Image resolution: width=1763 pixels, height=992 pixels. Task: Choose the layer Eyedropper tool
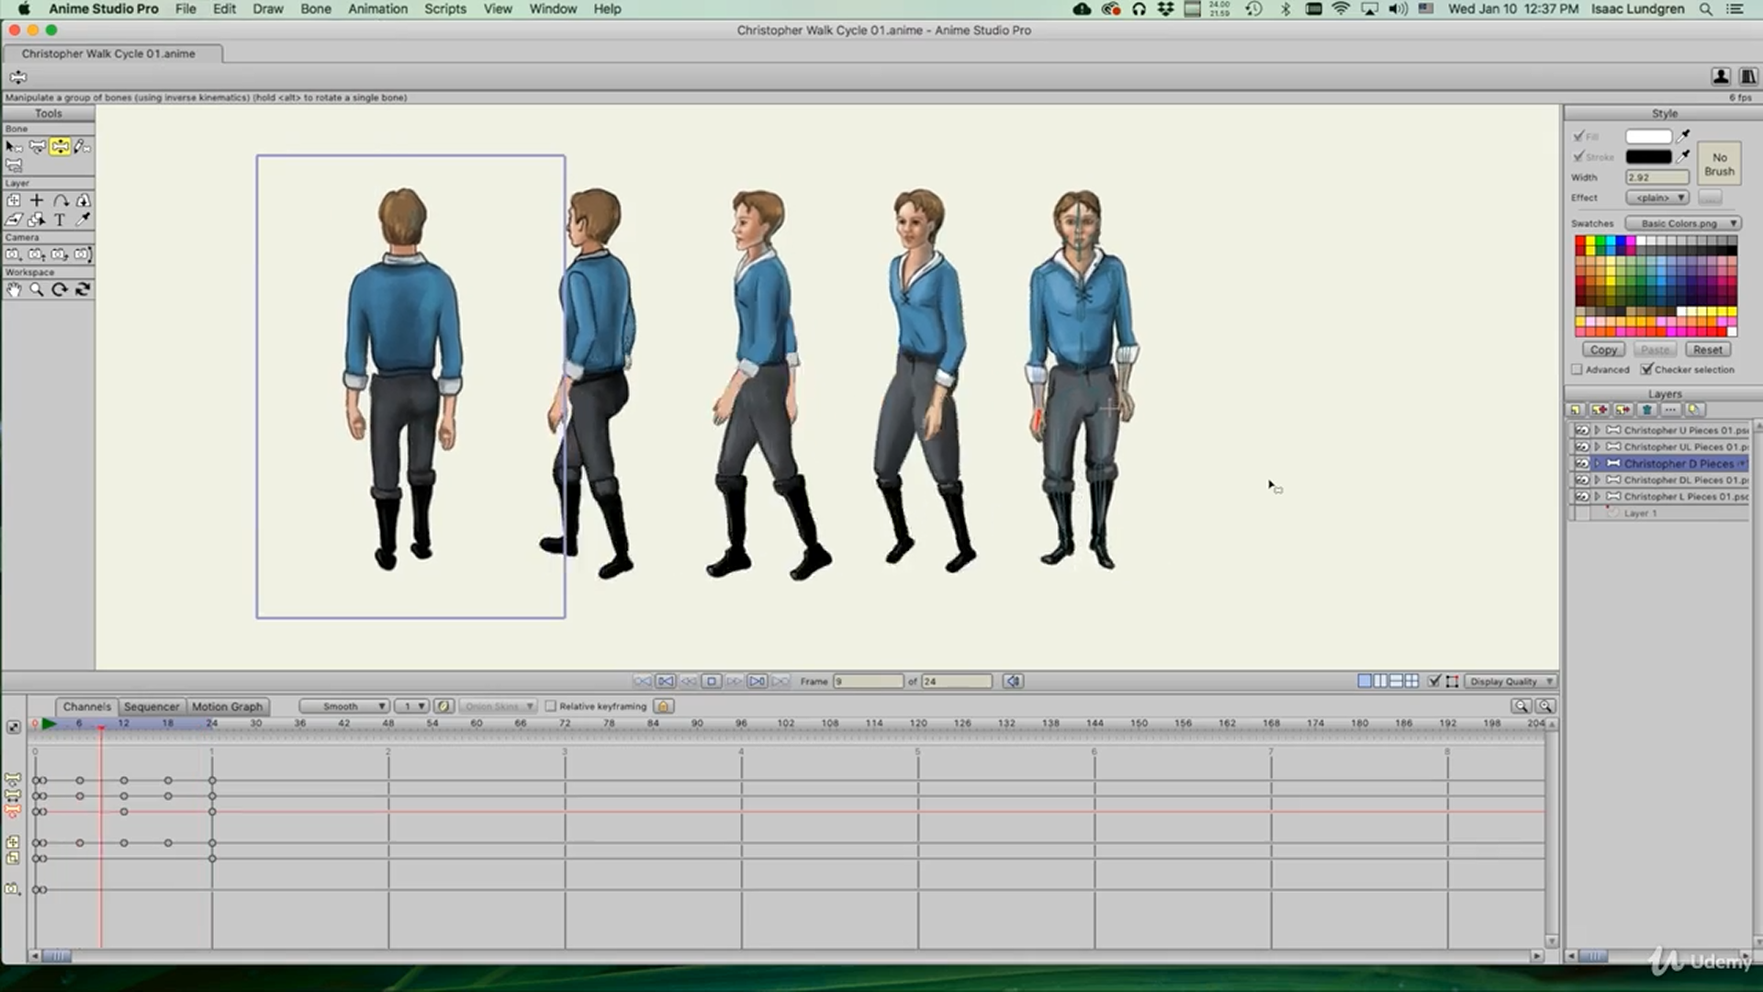[83, 220]
